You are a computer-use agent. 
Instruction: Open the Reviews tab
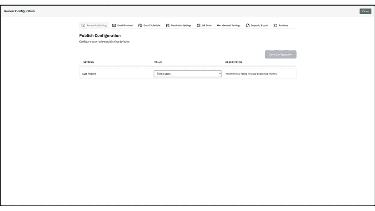281,25
